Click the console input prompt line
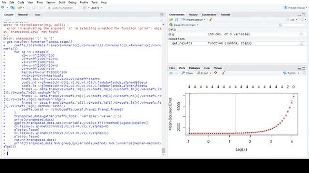 83,153
